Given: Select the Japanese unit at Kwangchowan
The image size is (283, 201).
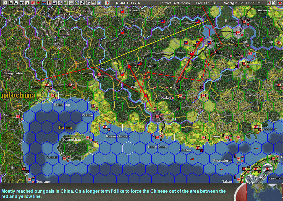Looking at the screenshot, I should click(x=105, y=127).
